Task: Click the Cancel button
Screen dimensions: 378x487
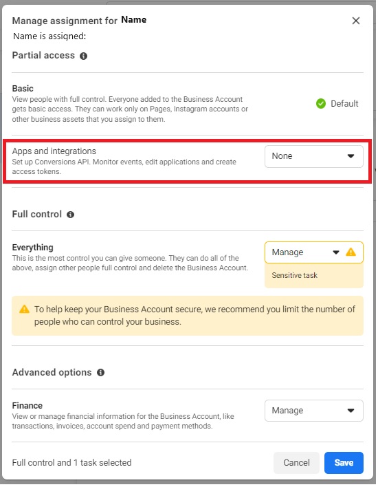Action: pos(296,463)
